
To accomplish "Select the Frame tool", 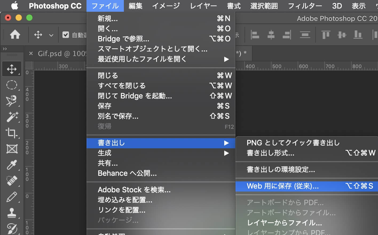I will coord(12,149).
